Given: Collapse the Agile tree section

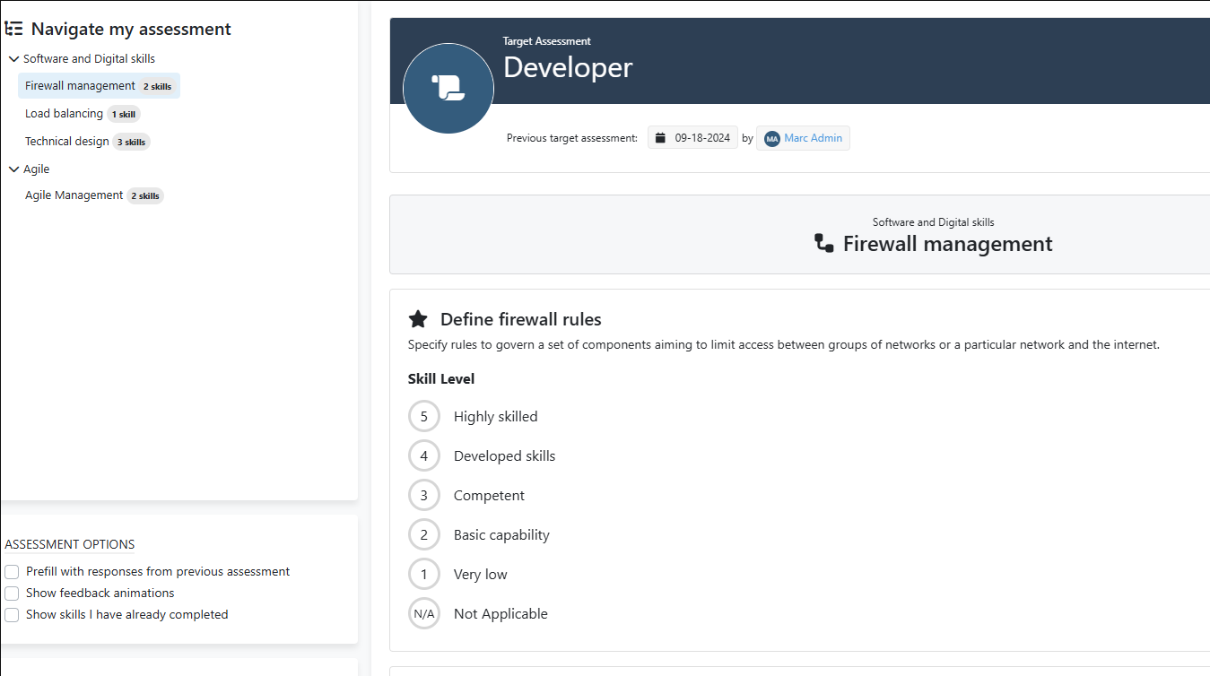Looking at the screenshot, I should [13, 169].
